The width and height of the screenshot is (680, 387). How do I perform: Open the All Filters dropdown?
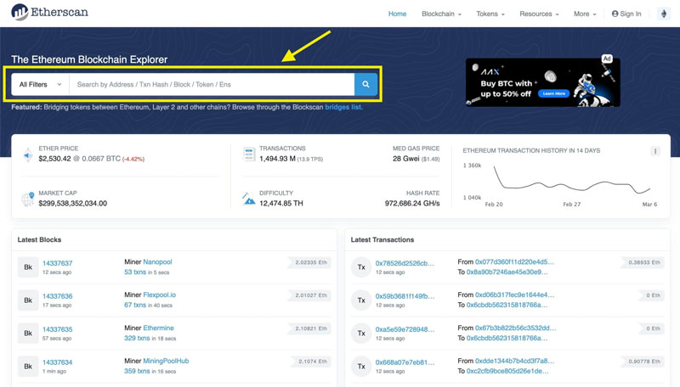(x=40, y=84)
